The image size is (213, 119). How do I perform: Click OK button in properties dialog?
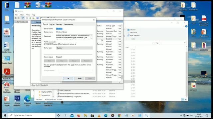(68, 79)
